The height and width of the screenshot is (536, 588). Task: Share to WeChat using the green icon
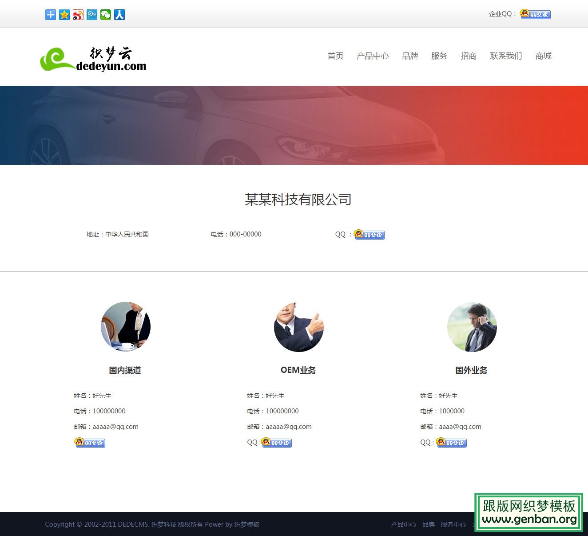point(106,14)
